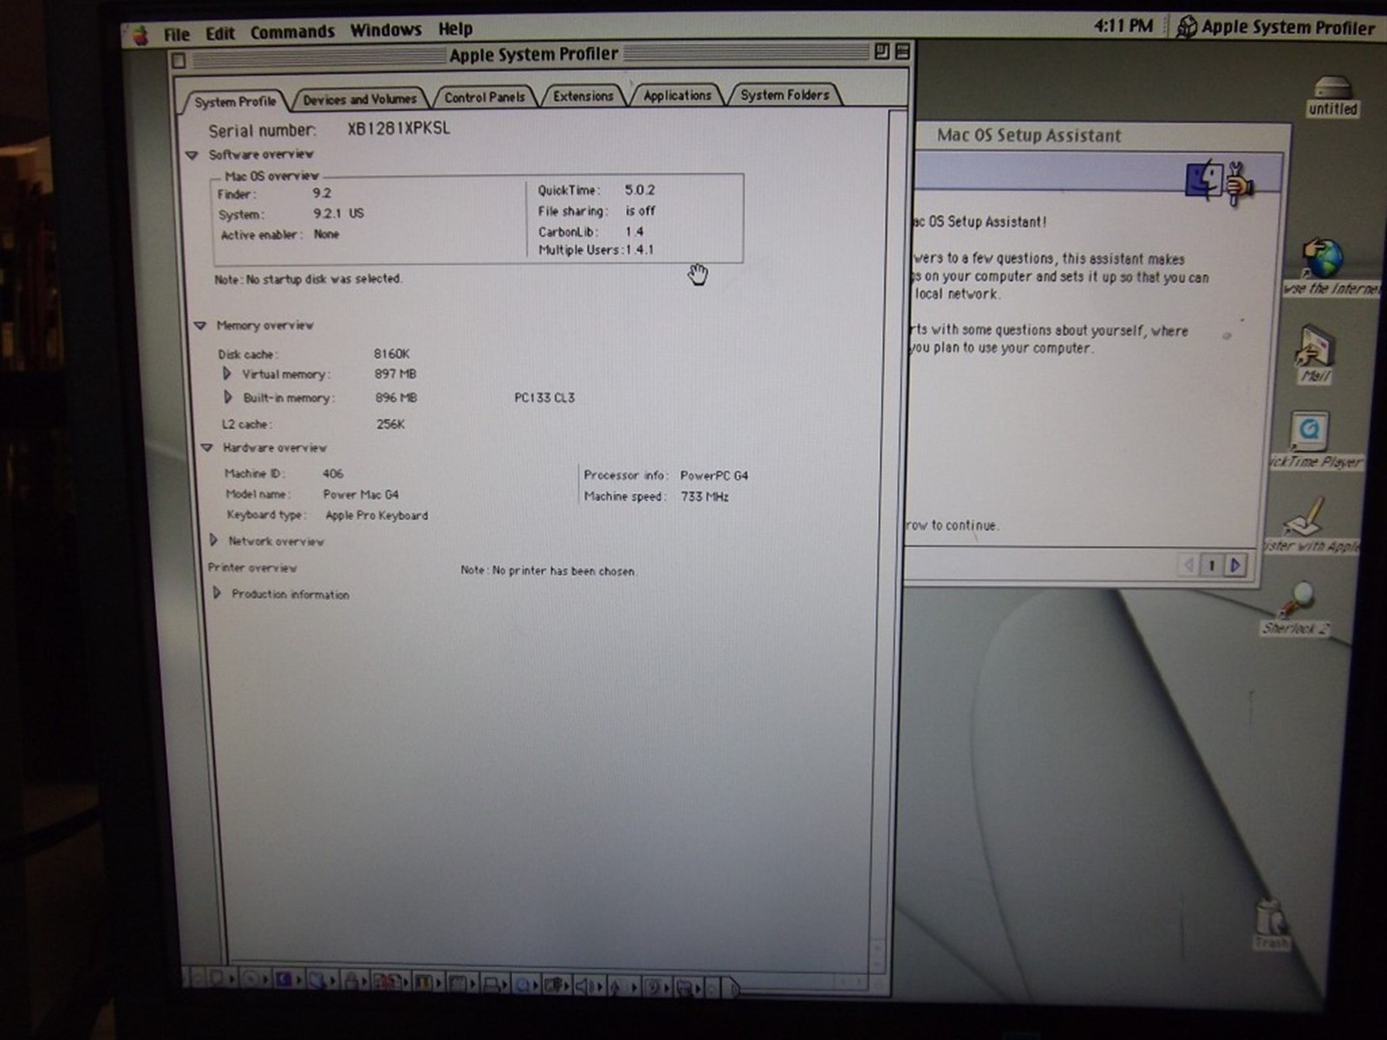Collapse the Software overview section
The image size is (1387, 1040).
[192, 155]
